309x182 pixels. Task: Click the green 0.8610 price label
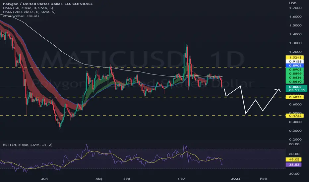tap(295, 81)
